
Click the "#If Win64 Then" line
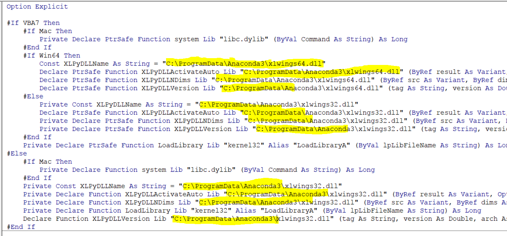(51, 55)
